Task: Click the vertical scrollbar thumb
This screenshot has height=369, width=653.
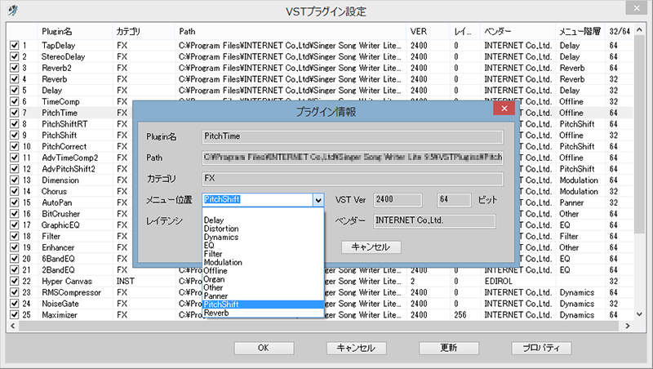Action: coord(640,136)
